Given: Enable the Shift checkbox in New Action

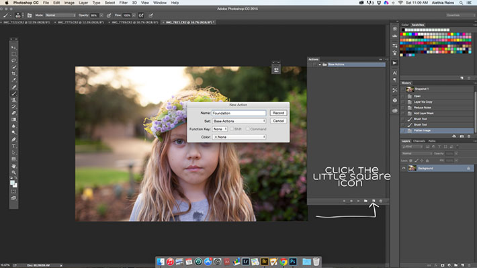Looking at the screenshot, I should 232,129.
